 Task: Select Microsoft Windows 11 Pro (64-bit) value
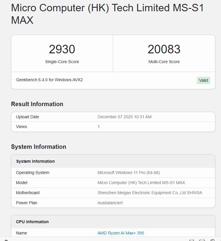pyautogui.click(x=129, y=173)
